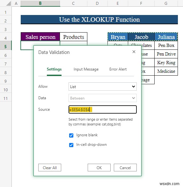The image size is (183, 187).
Task: Click the Cancel button
Action: [x=125, y=168]
